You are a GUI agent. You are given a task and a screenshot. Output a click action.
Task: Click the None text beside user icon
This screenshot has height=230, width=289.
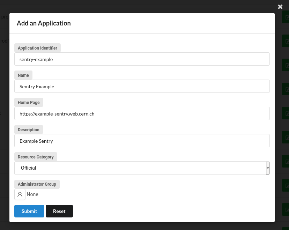pyautogui.click(x=32, y=194)
